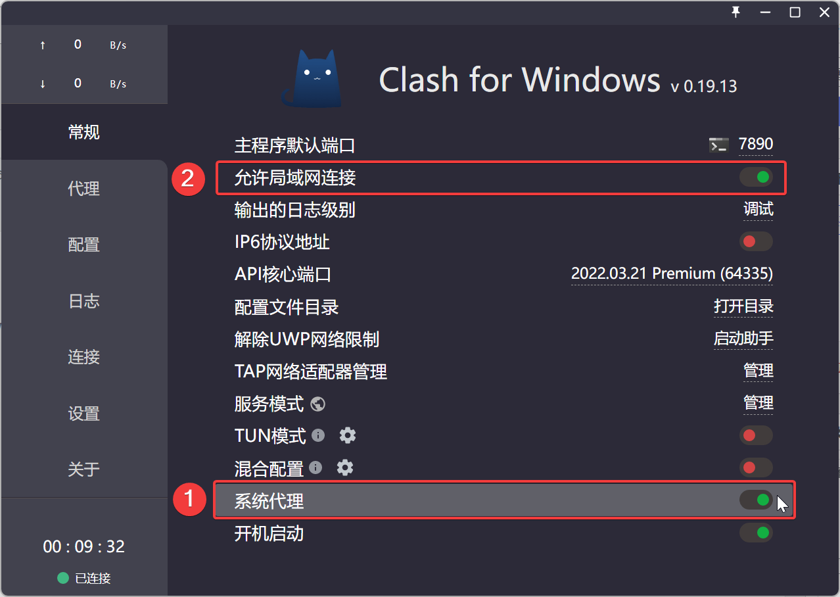Click the green 已连接 status indicator
The width and height of the screenshot is (840, 597).
(x=62, y=579)
